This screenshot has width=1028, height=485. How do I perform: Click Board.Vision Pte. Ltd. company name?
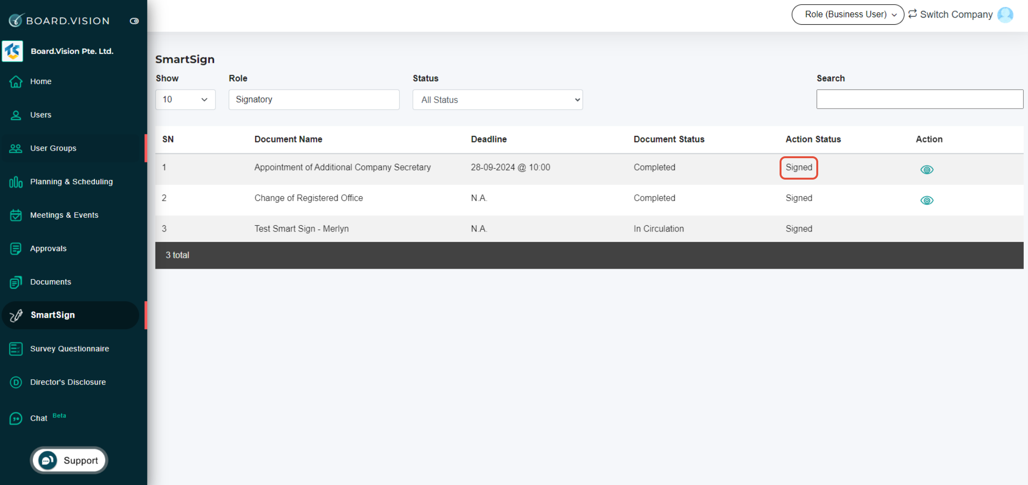(x=72, y=51)
